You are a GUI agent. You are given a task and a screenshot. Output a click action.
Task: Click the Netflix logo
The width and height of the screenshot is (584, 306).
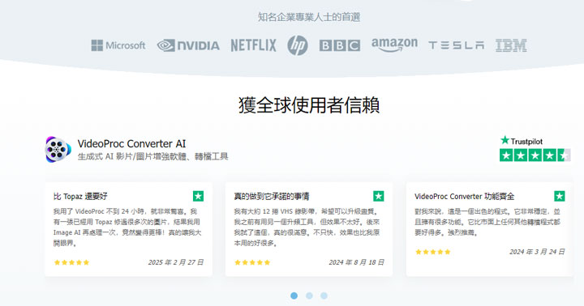click(254, 45)
